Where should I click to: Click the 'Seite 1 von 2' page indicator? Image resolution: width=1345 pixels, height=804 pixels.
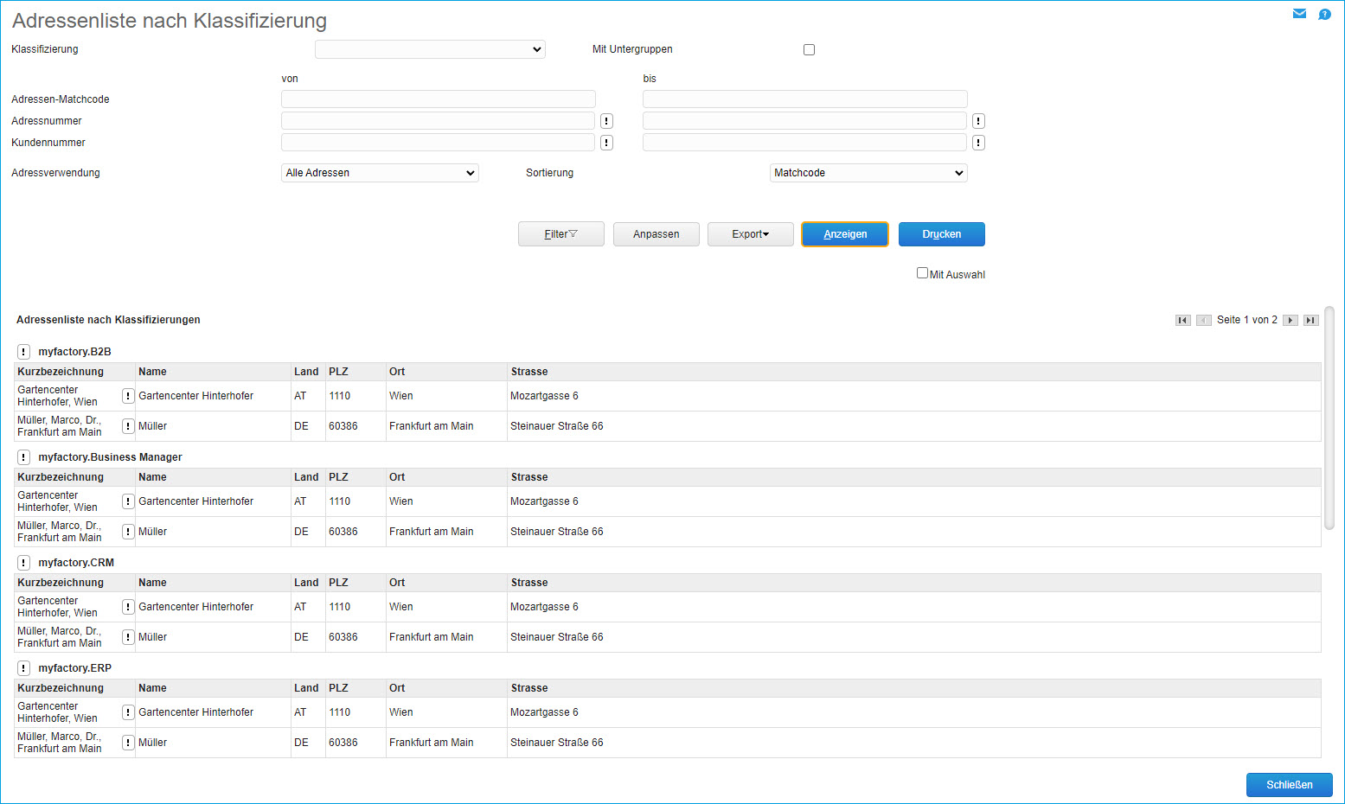(1247, 320)
